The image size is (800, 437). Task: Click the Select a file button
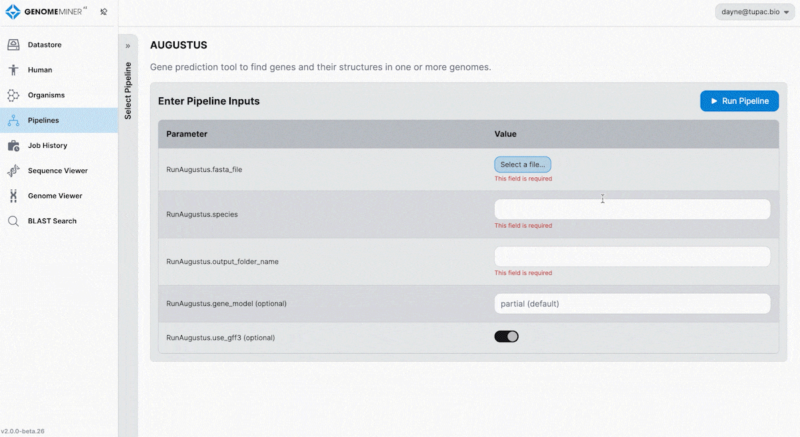(523, 165)
